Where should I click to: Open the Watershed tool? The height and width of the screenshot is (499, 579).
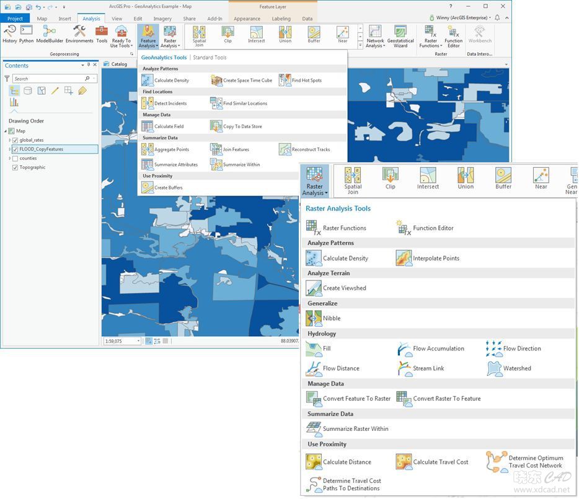point(509,368)
